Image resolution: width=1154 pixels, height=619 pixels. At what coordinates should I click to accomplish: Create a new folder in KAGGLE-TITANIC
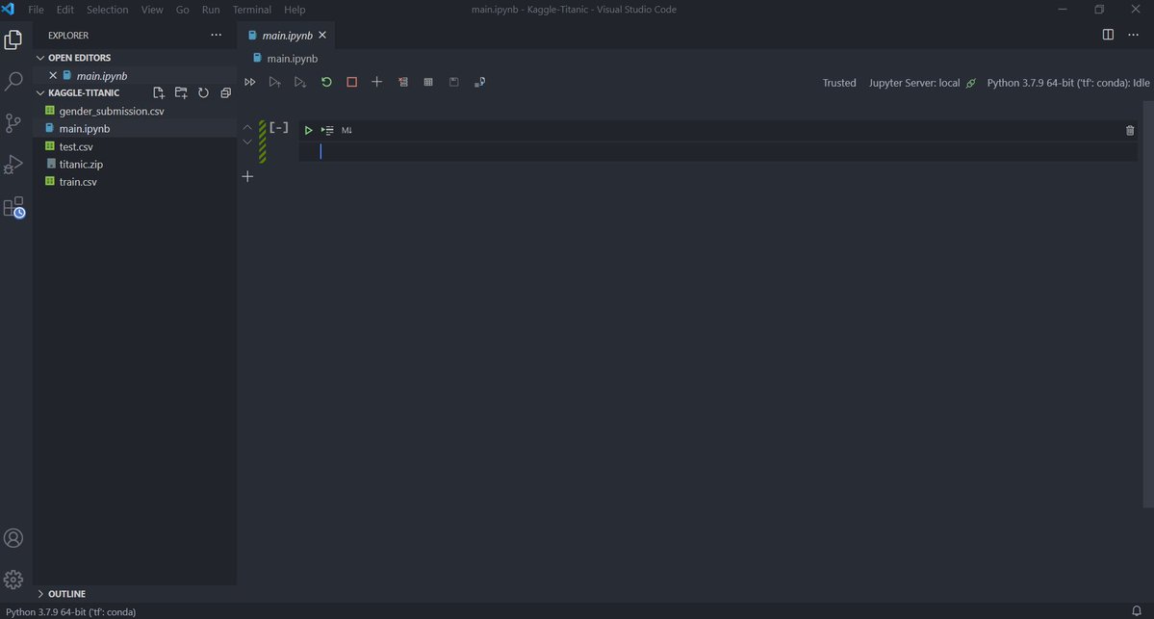pyautogui.click(x=181, y=92)
